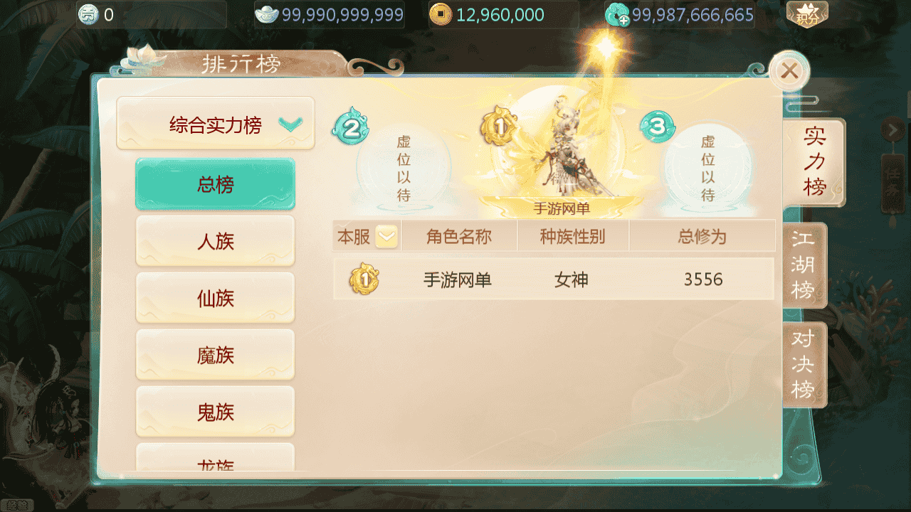Screen dimensions: 911x512
Task: Open the 本服 server dropdown arrow
Action: point(386,237)
